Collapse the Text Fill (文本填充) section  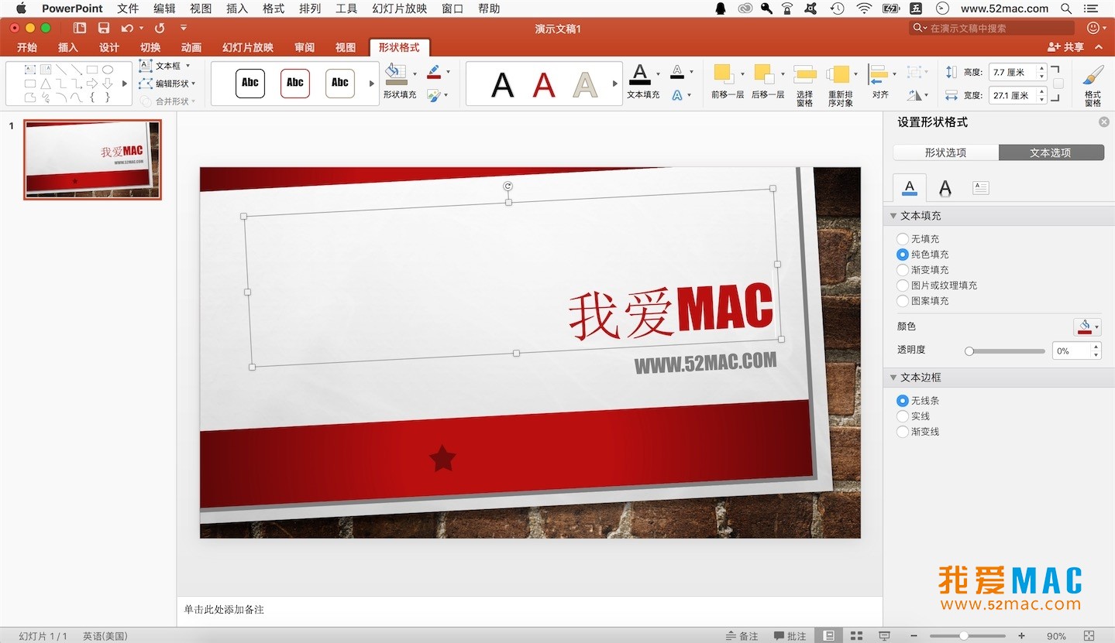click(x=893, y=216)
